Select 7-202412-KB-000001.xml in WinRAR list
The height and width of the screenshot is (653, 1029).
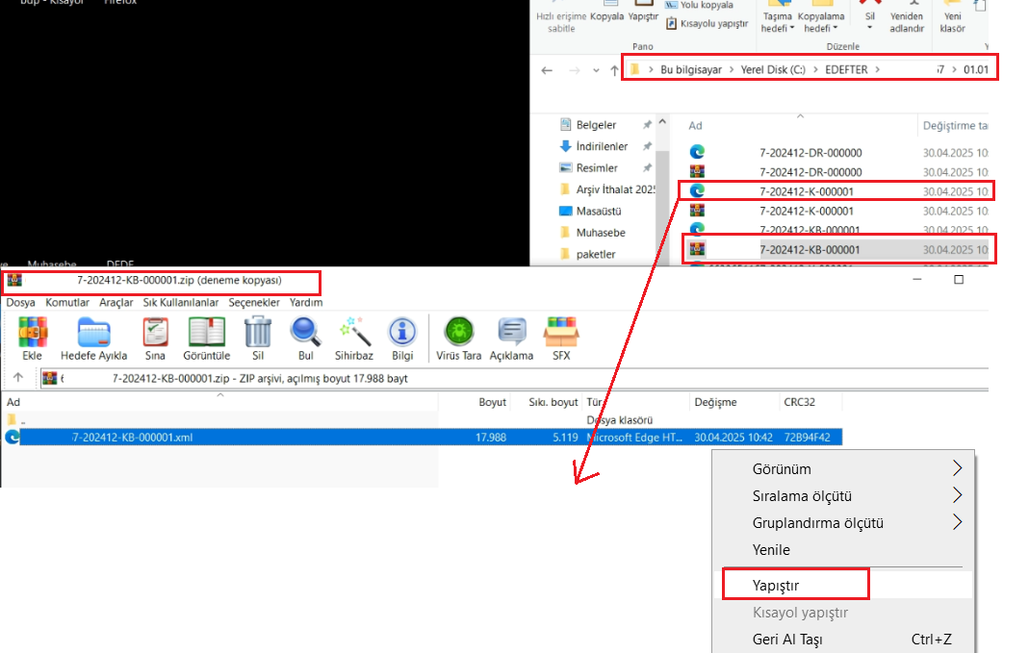(x=422, y=438)
